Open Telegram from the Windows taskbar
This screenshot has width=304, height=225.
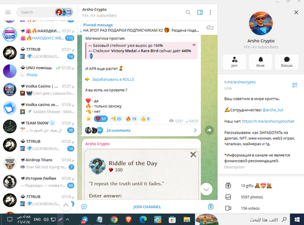[85, 220]
